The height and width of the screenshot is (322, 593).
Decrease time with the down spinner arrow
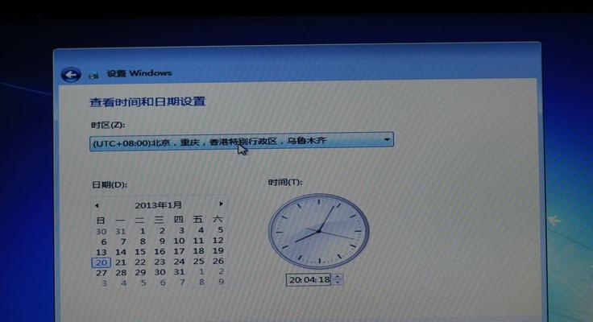click(x=338, y=283)
